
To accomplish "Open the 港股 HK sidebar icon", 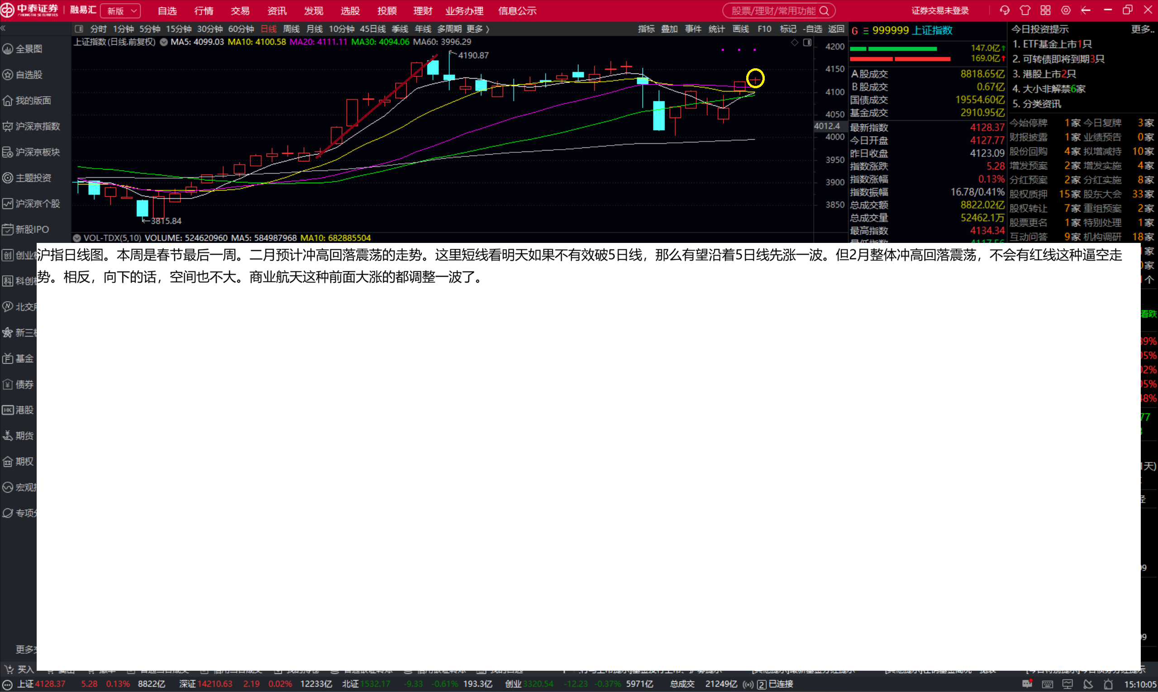I will [7, 410].
